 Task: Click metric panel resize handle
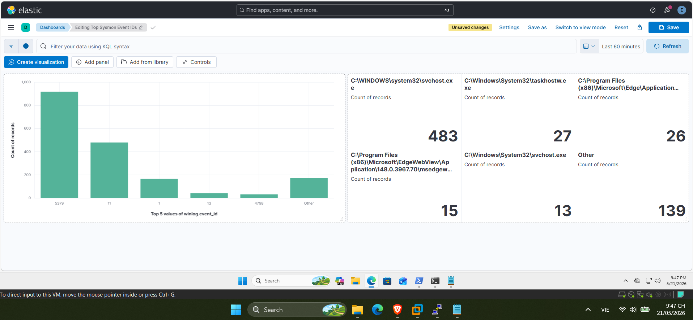point(685,219)
